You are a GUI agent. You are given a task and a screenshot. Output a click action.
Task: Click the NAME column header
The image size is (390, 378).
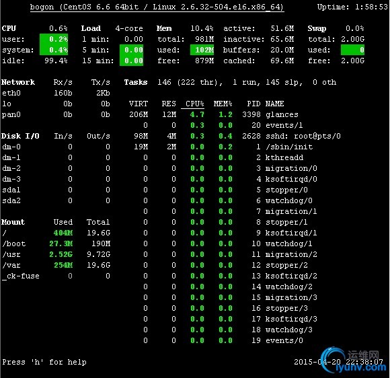(274, 104)
